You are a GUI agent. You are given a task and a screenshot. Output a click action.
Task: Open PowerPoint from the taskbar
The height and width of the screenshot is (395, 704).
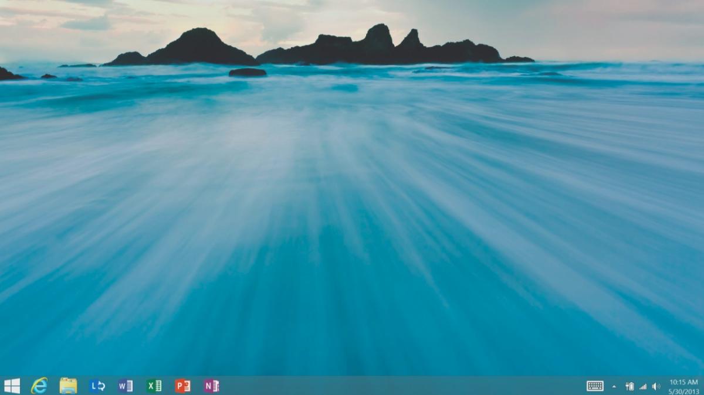tap(182, 386)
